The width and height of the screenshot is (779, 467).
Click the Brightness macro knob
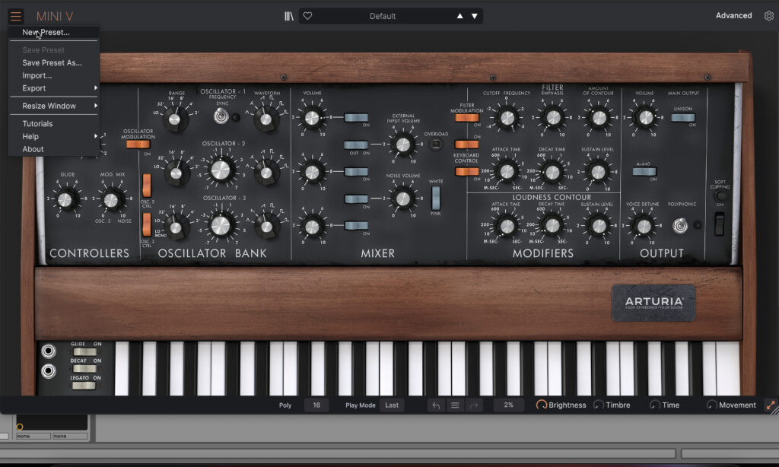pyautogui.click(x=541, y=405)
